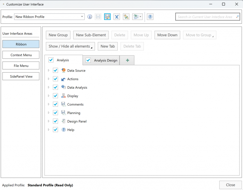The image size is (243, 190).
Task: Open the import/export dropdown arrow
Action: 140,17
